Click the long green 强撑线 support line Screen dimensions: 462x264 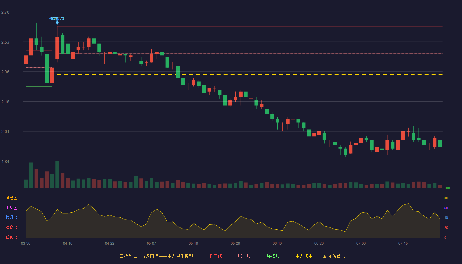click(x=250, y=83)
